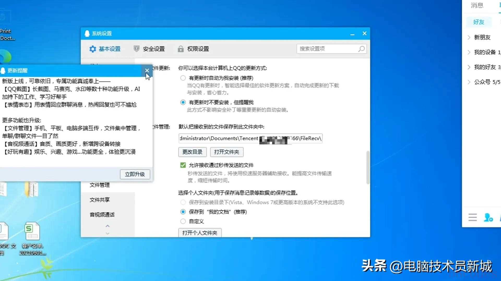Close the 更新提醒 popup

[x=147, y=70]
